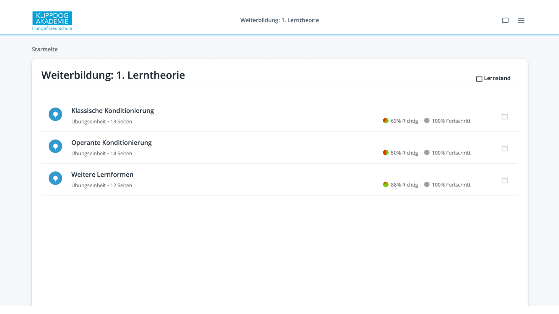The width and height of the screenshot is (559, 314).
Task: Open the hamburger menu
Action: [x=521, y=20]
